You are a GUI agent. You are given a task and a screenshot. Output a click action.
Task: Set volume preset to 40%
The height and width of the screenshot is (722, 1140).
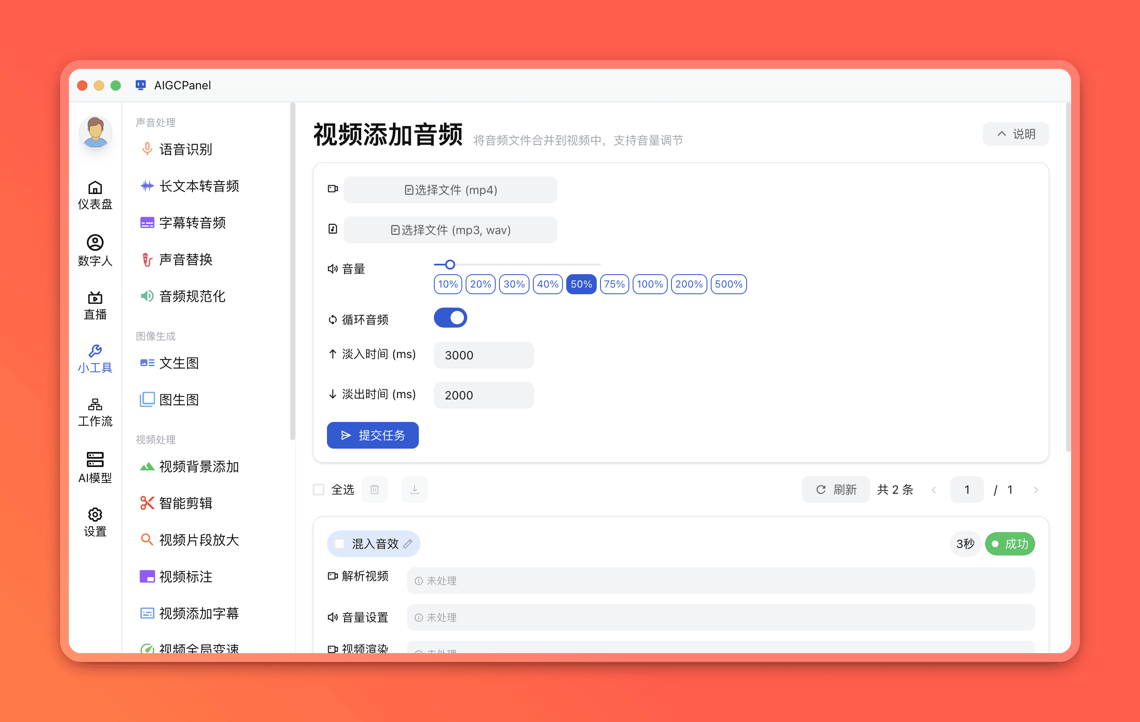548,284
